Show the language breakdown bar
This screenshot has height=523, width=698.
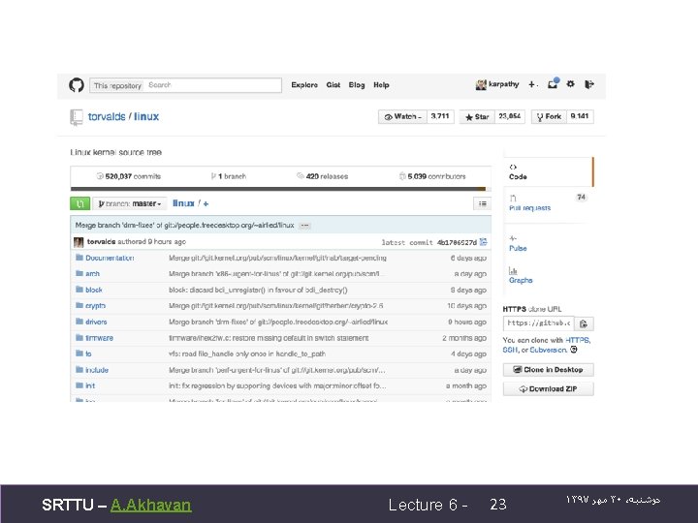tap(280, 189)
